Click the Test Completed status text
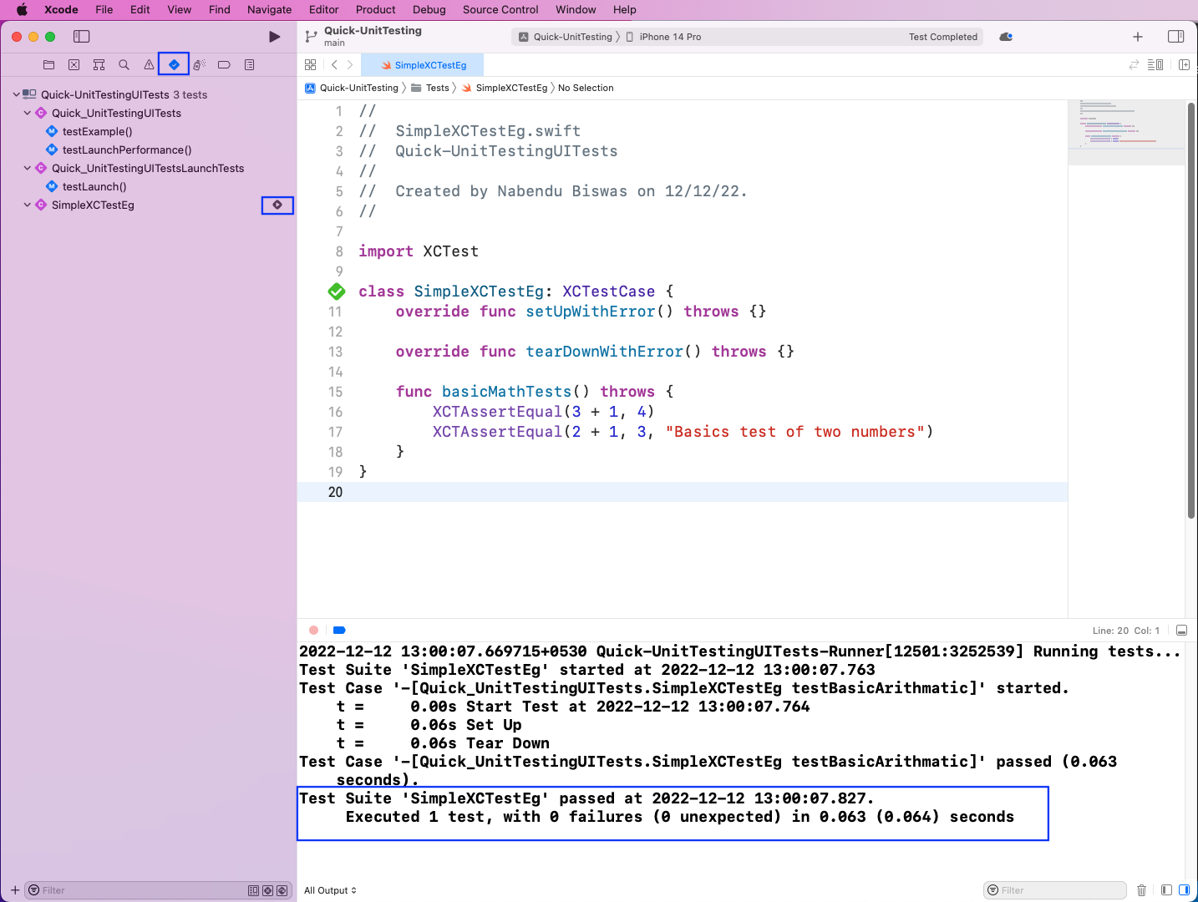 [942, 37]
